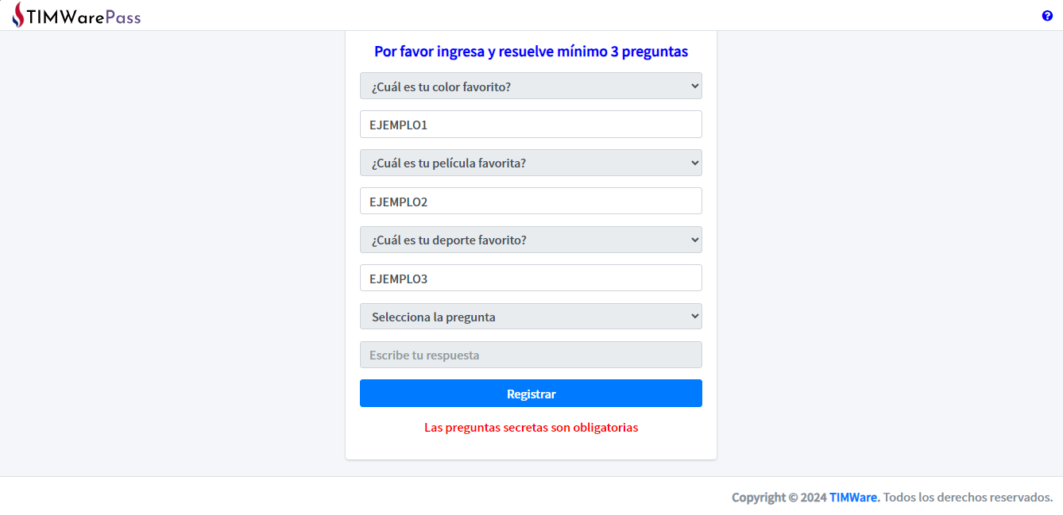This screenshot has height=515, width=1063.
Task: Open the "¿Cuál es tu color favorito?" dropdown
Action: (531, 86)
